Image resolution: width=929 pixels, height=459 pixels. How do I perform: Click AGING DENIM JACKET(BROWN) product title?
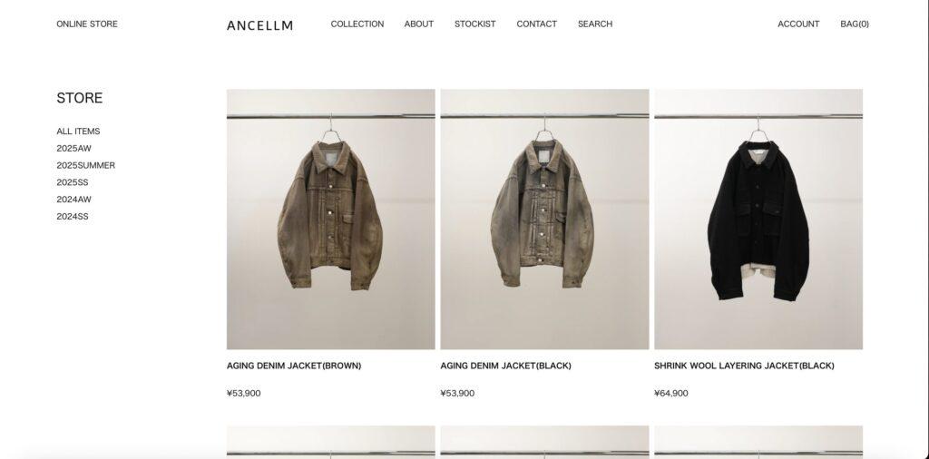[294, 366]
